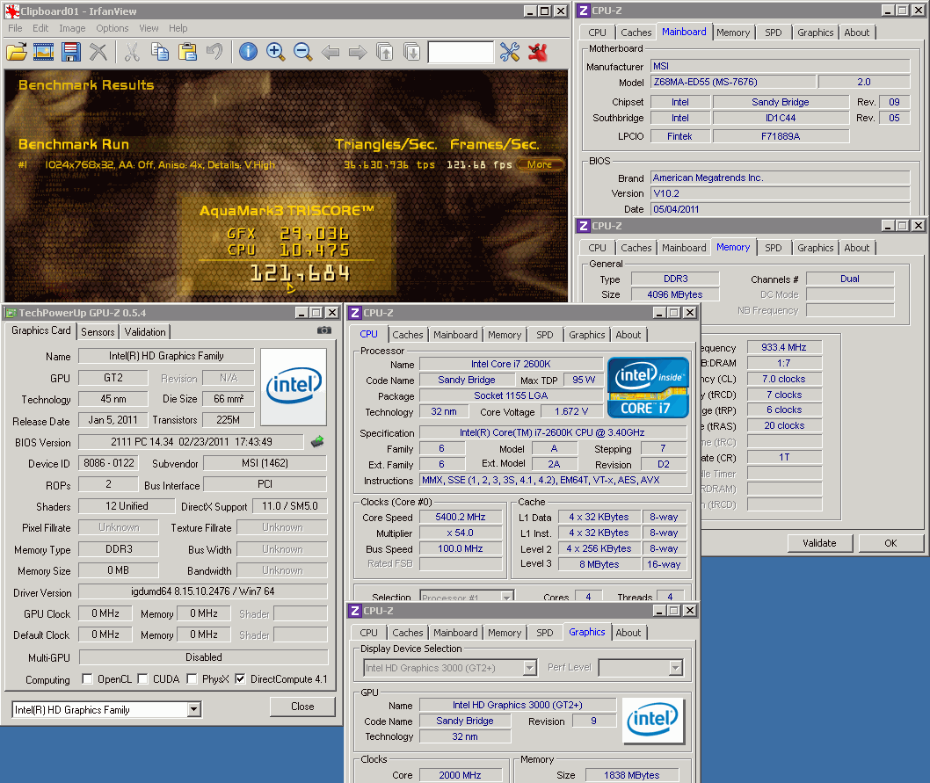The width and height of the screenshot is (930, 783).
Task: Click the Zoom Out magnifier icon
Action: click(x=303, y=52)
